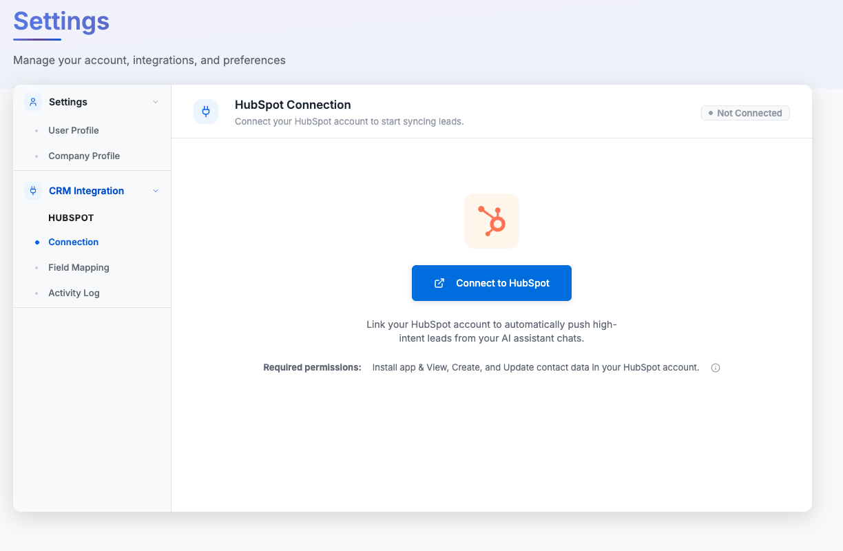The width and height of the screenshot is (843, 551).
Task: Collapse the Settings section chevron
Action: 156,102
